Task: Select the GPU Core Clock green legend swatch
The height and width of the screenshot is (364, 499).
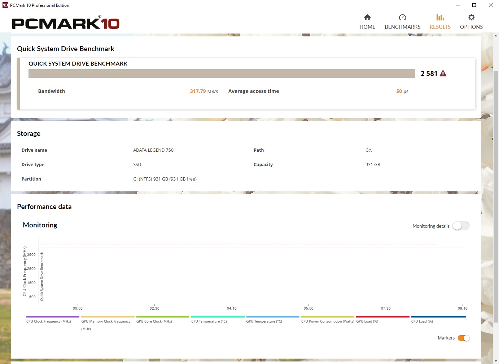Action: pos(163,317)
